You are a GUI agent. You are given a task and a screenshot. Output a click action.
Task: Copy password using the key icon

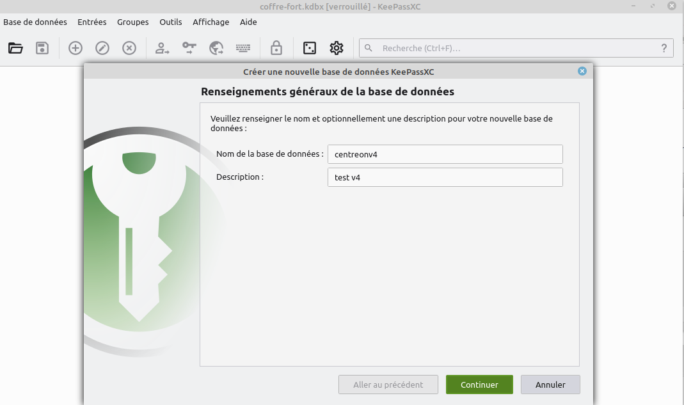189,48
